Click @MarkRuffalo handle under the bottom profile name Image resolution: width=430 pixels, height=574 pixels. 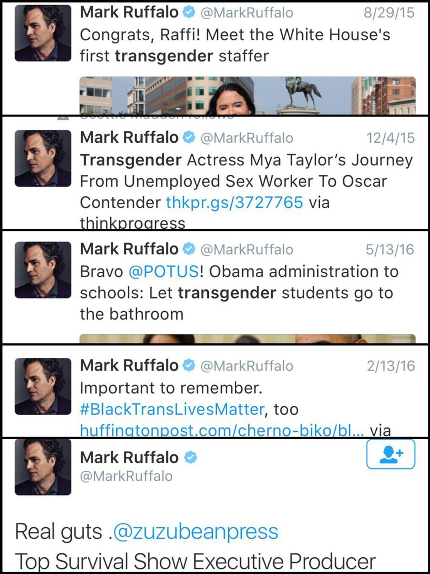click(x=126, y=476)
